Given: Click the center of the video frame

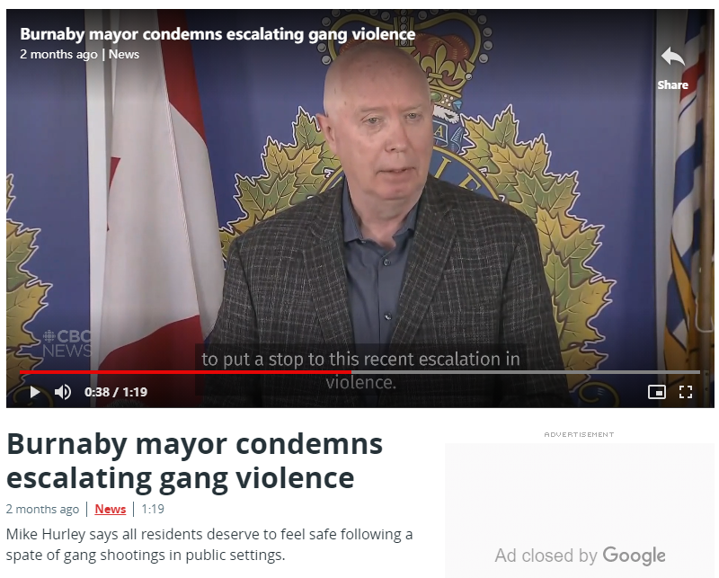Looking at the screenshot, I should [360, 209].
